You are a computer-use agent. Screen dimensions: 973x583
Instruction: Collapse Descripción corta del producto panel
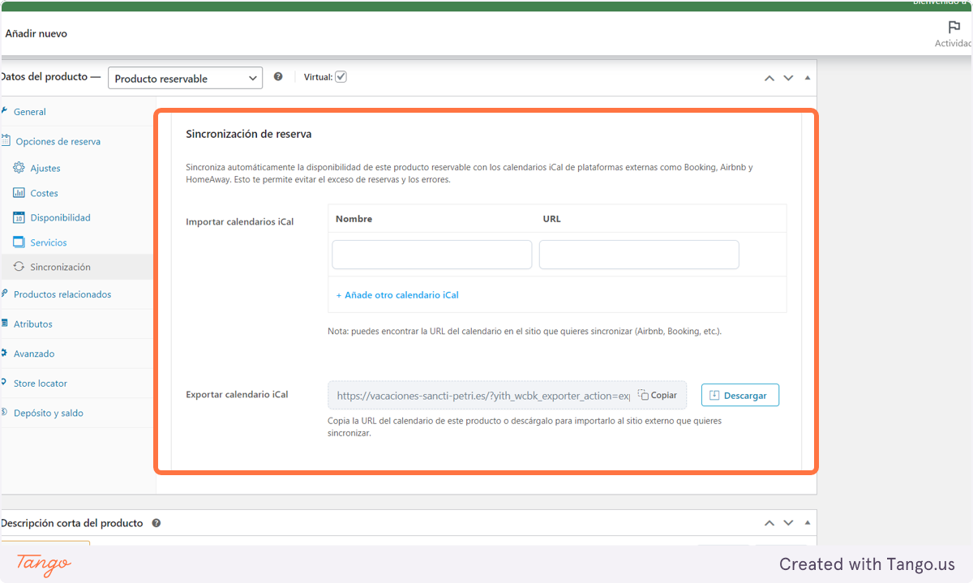coord(807,524)
